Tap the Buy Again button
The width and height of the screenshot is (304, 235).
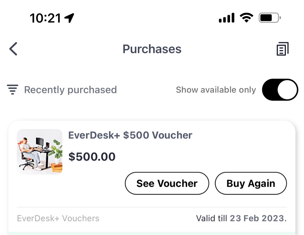click(x=251, y=183)
